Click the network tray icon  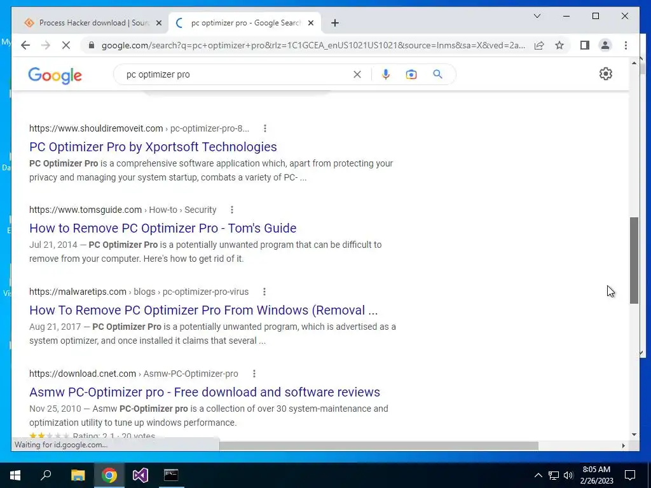pos(554,475)
